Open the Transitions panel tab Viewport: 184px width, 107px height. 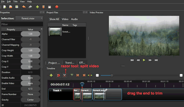[70, 63]
